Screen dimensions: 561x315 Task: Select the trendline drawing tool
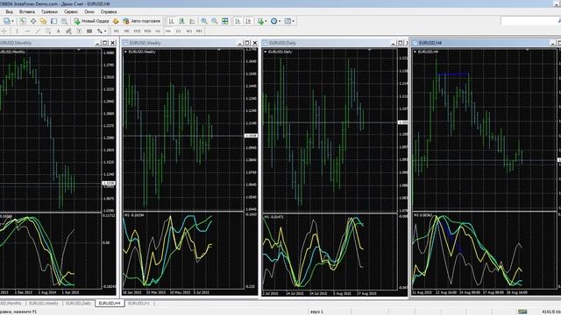[x=38, y=31]
